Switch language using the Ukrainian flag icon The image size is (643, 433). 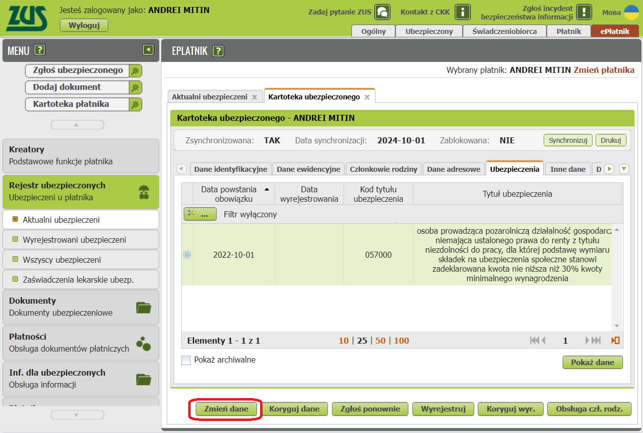coord(631,12)
